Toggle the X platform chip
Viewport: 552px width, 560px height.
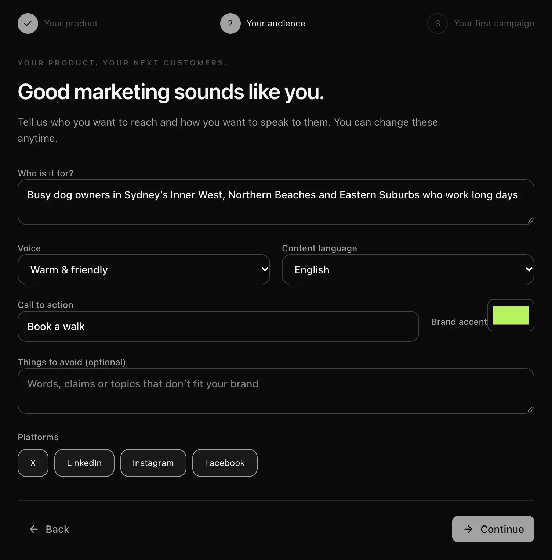(x=33, y=463)
